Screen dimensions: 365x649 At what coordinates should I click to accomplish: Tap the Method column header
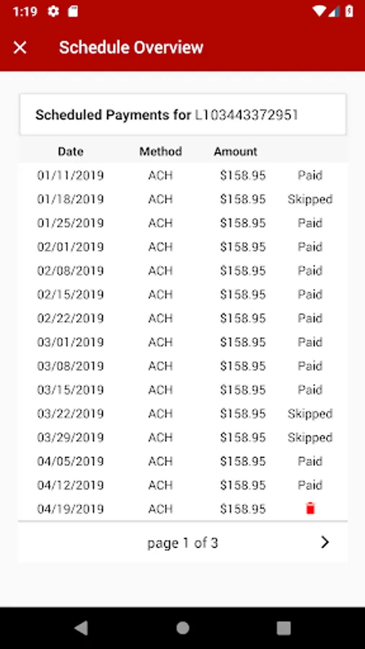[161, 151]
